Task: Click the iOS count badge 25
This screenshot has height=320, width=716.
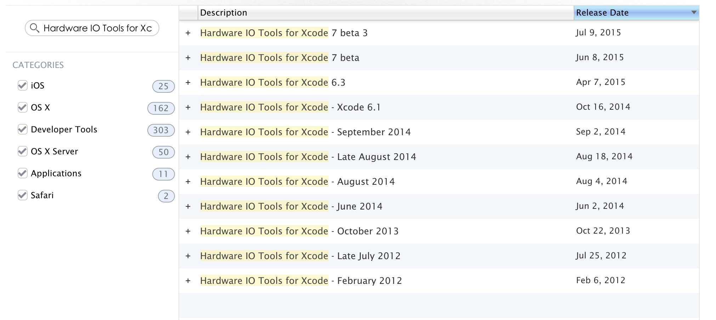Action: (x=163, y=86)
